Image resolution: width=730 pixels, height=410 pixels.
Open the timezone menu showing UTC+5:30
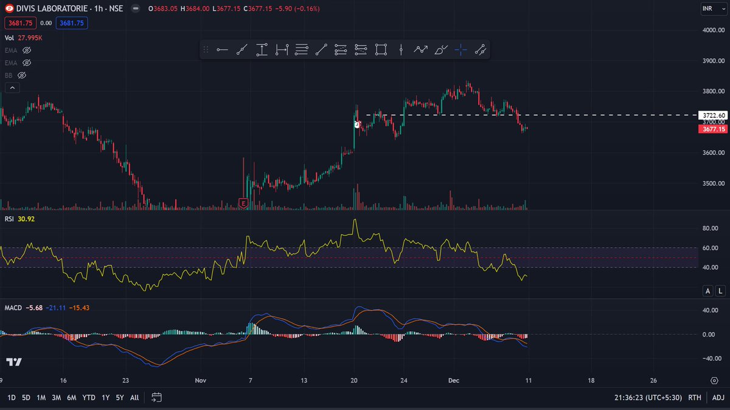(647, 398)
